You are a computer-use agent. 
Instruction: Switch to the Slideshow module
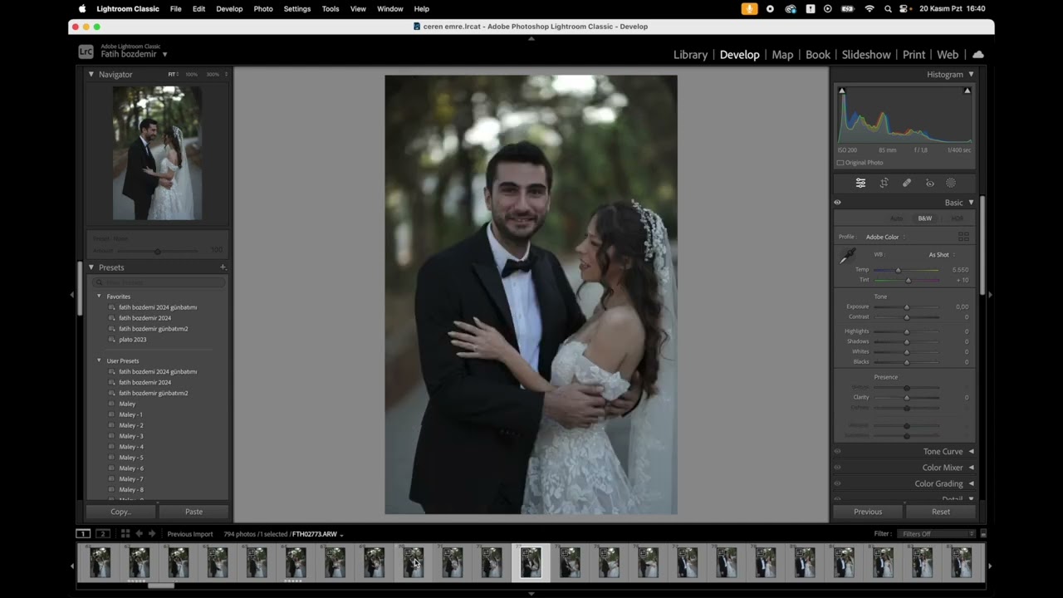(x=866, y=55)
